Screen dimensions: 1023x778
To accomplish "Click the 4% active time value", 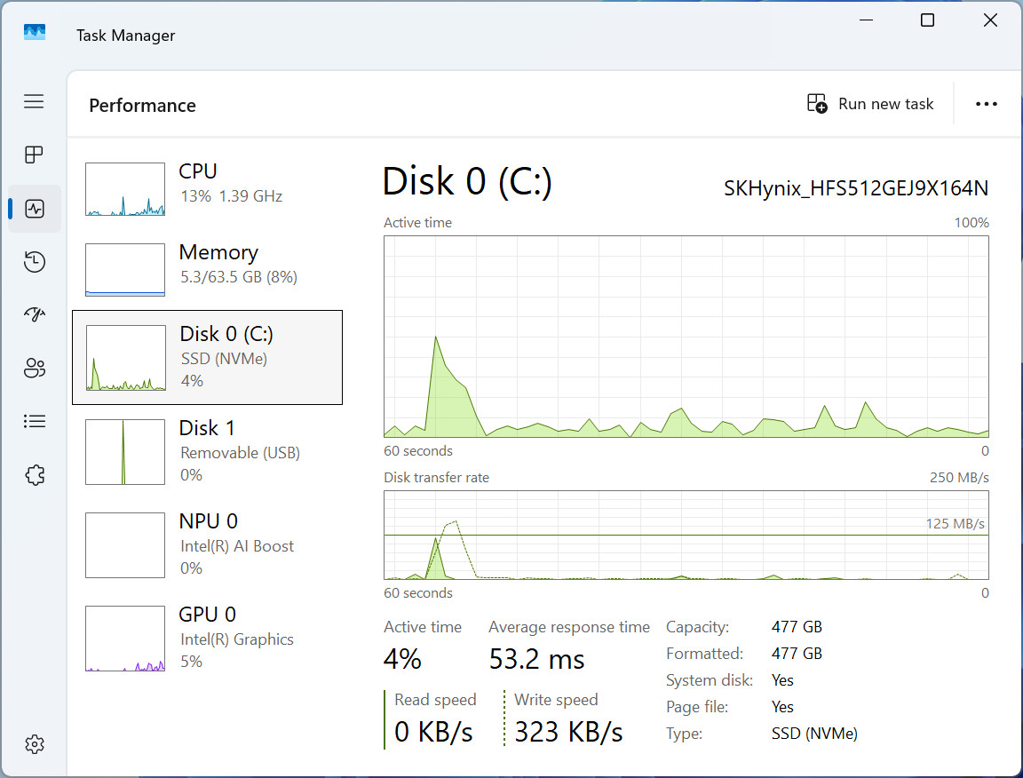I will click(x=402, y=659).
